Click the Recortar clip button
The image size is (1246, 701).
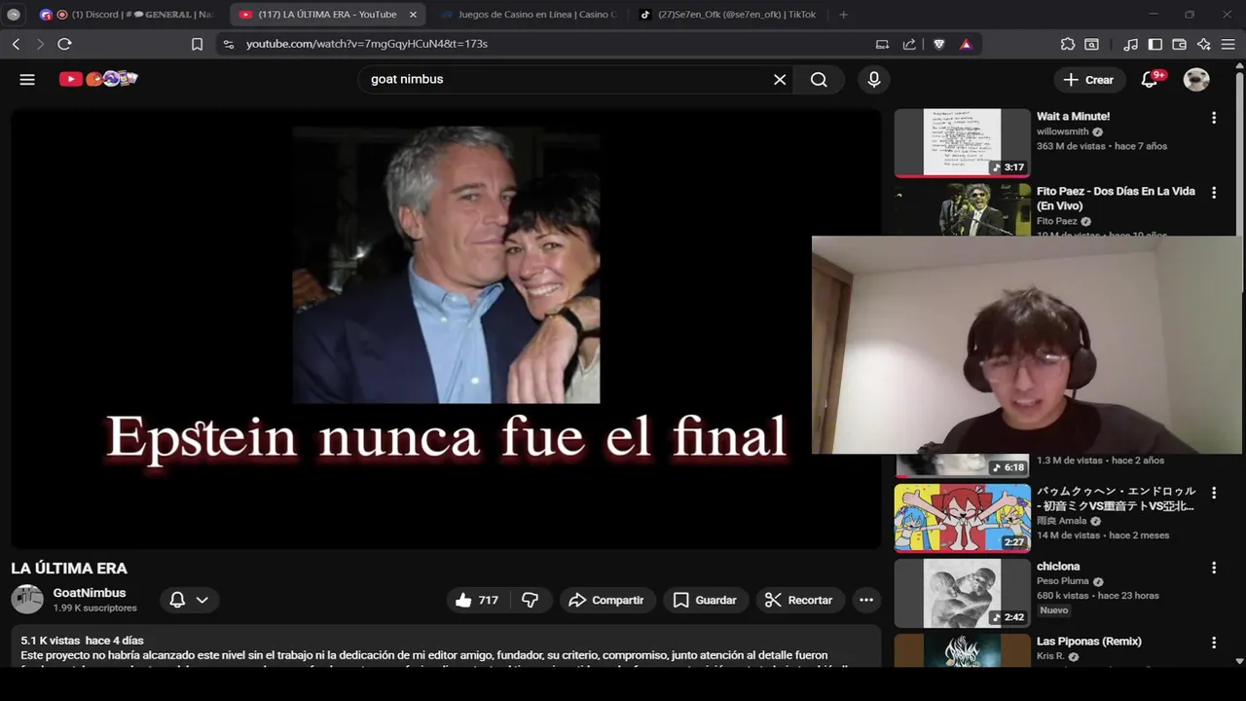[799, 600]
